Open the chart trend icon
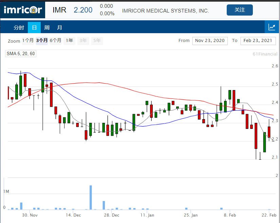 [272, 27]
